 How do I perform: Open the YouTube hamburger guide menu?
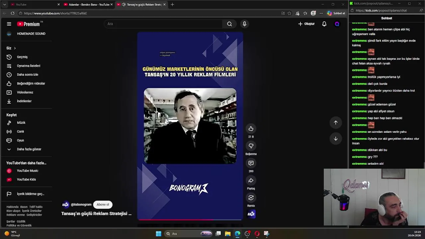(x=9, y=24)
